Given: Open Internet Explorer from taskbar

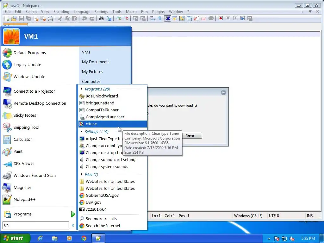Looking at the screenshot, I should point(40,239).
